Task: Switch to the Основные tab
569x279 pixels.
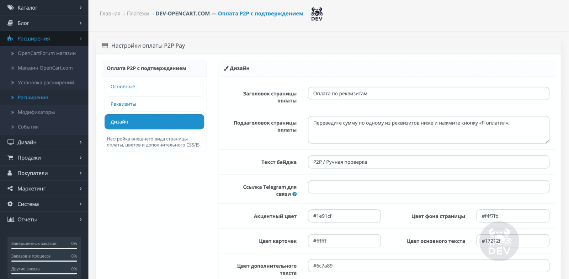Action: [x=154, y=86]
